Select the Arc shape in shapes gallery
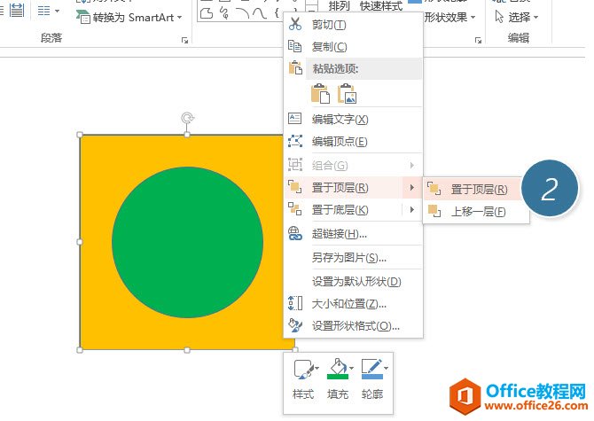Screen dimensions: 594x421 click(x=242, y=13)
